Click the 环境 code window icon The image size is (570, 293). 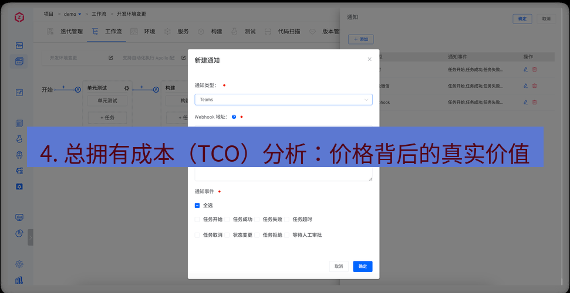[x=134, y=32]
